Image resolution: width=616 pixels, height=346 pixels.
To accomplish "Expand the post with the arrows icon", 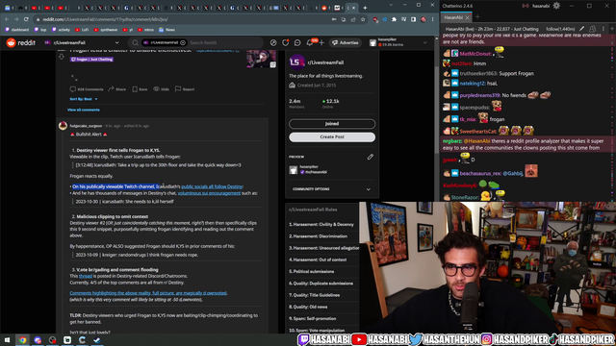I will 74,78.
